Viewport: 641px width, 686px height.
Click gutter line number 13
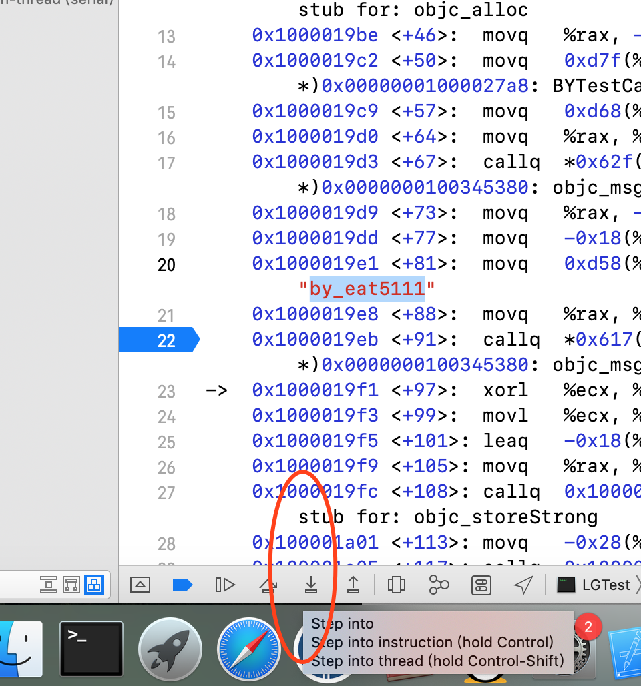tap(166, 36)
